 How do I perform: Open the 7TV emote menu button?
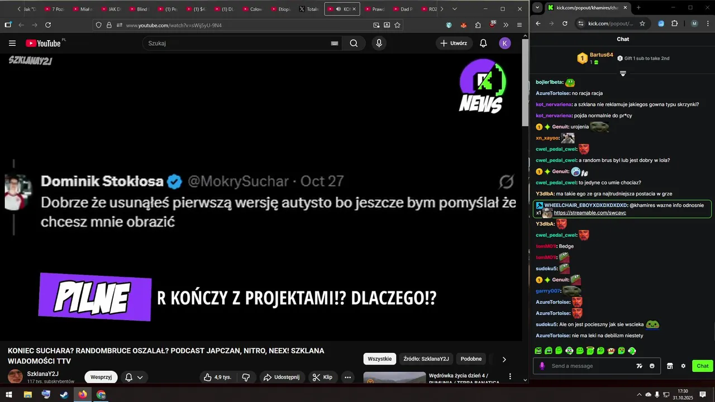pos(639,366)
